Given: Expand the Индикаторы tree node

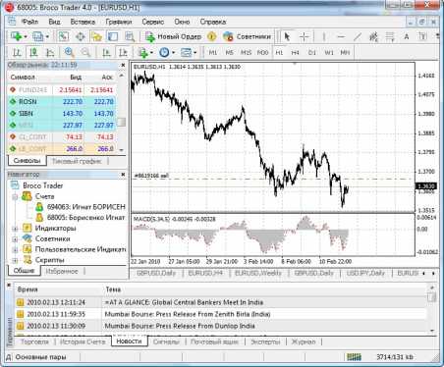Looking at the screenshot, I should (15, 229).
